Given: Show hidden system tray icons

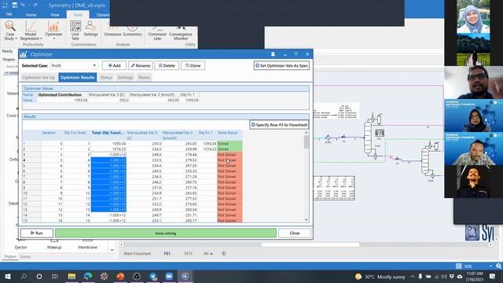Looking at the screenshot, I should (x=412, y=276).
